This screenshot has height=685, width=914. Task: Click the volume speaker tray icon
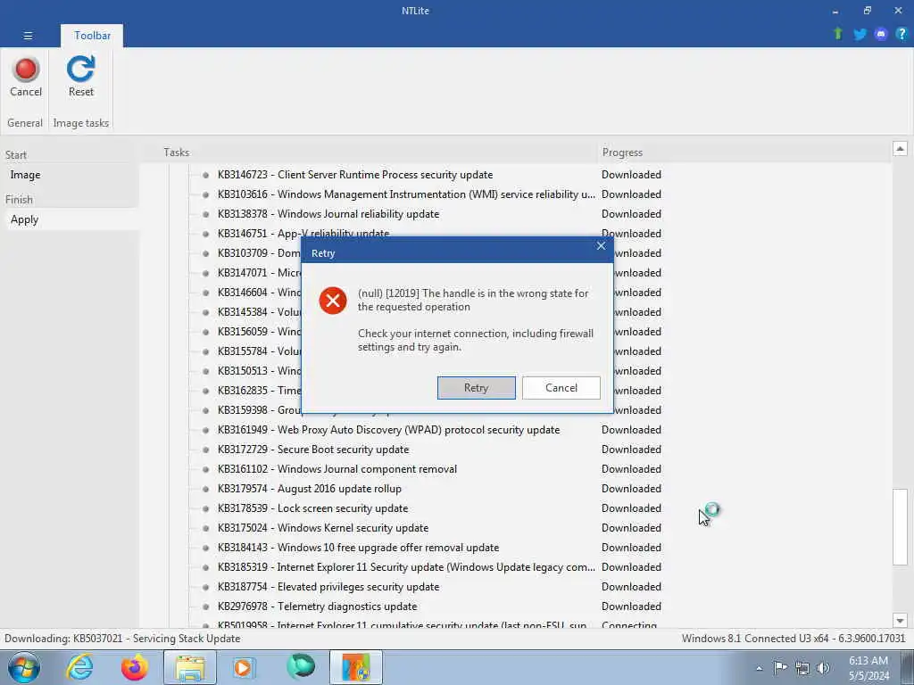pyautogui.click(x=822, y=668)
